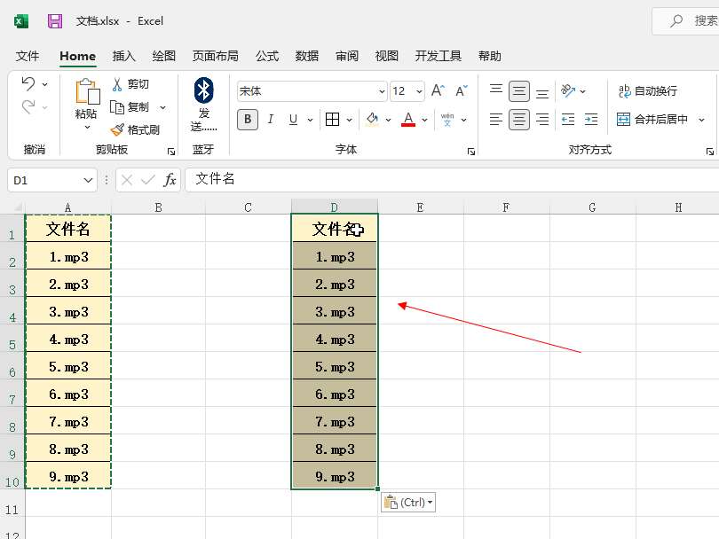Click Merge and Center (合并后居中)
Screen dimensions: 719x539
pyautogui.click(x=652, y=120)
